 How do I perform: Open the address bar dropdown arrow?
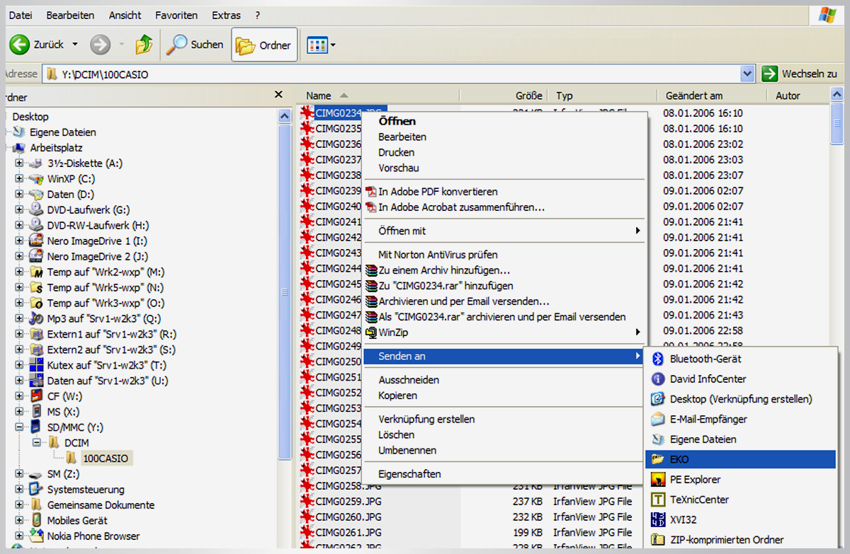(747, 74)
